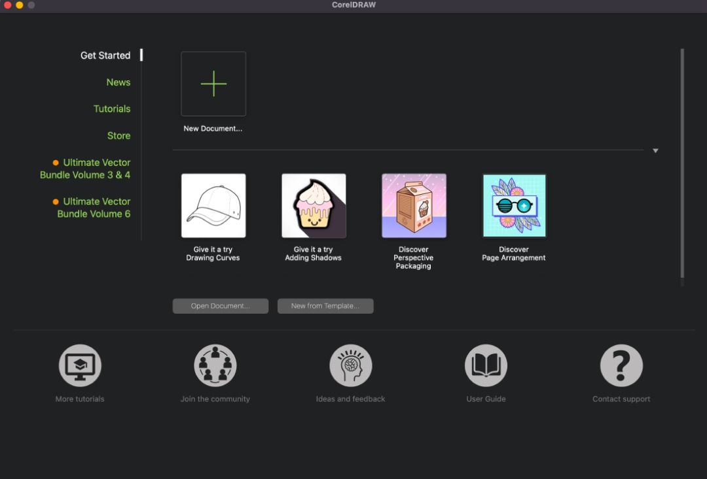Open the User Guide book icon

[x=486, y=366]
